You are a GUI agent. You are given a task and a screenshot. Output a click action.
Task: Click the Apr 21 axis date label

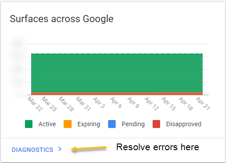coord(203,104)
